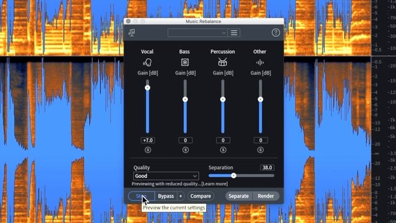
Task: Solo the Vocal channel
Action: click(148, 150)
